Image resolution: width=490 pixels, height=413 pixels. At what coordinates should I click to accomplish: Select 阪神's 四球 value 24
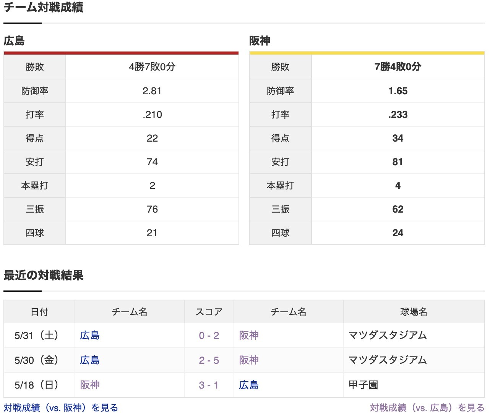398,233
